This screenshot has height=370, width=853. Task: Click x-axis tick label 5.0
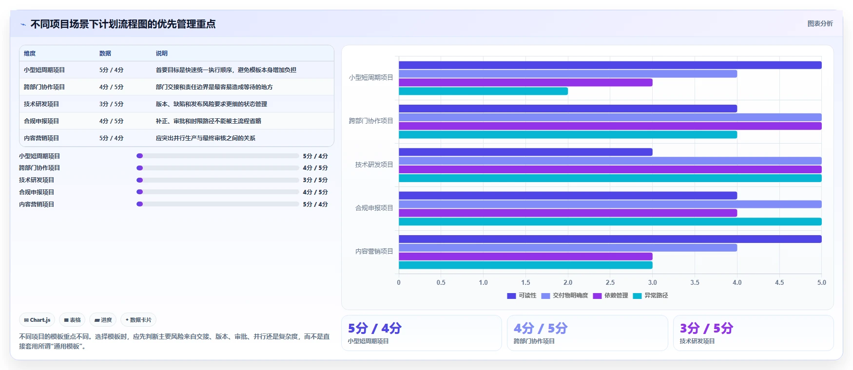click(822, 282)
